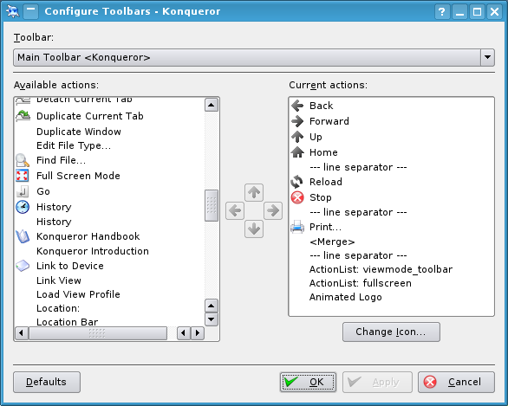Click the sticky button beside the window icon
The image size is (508, 406).
click(31, 11)
